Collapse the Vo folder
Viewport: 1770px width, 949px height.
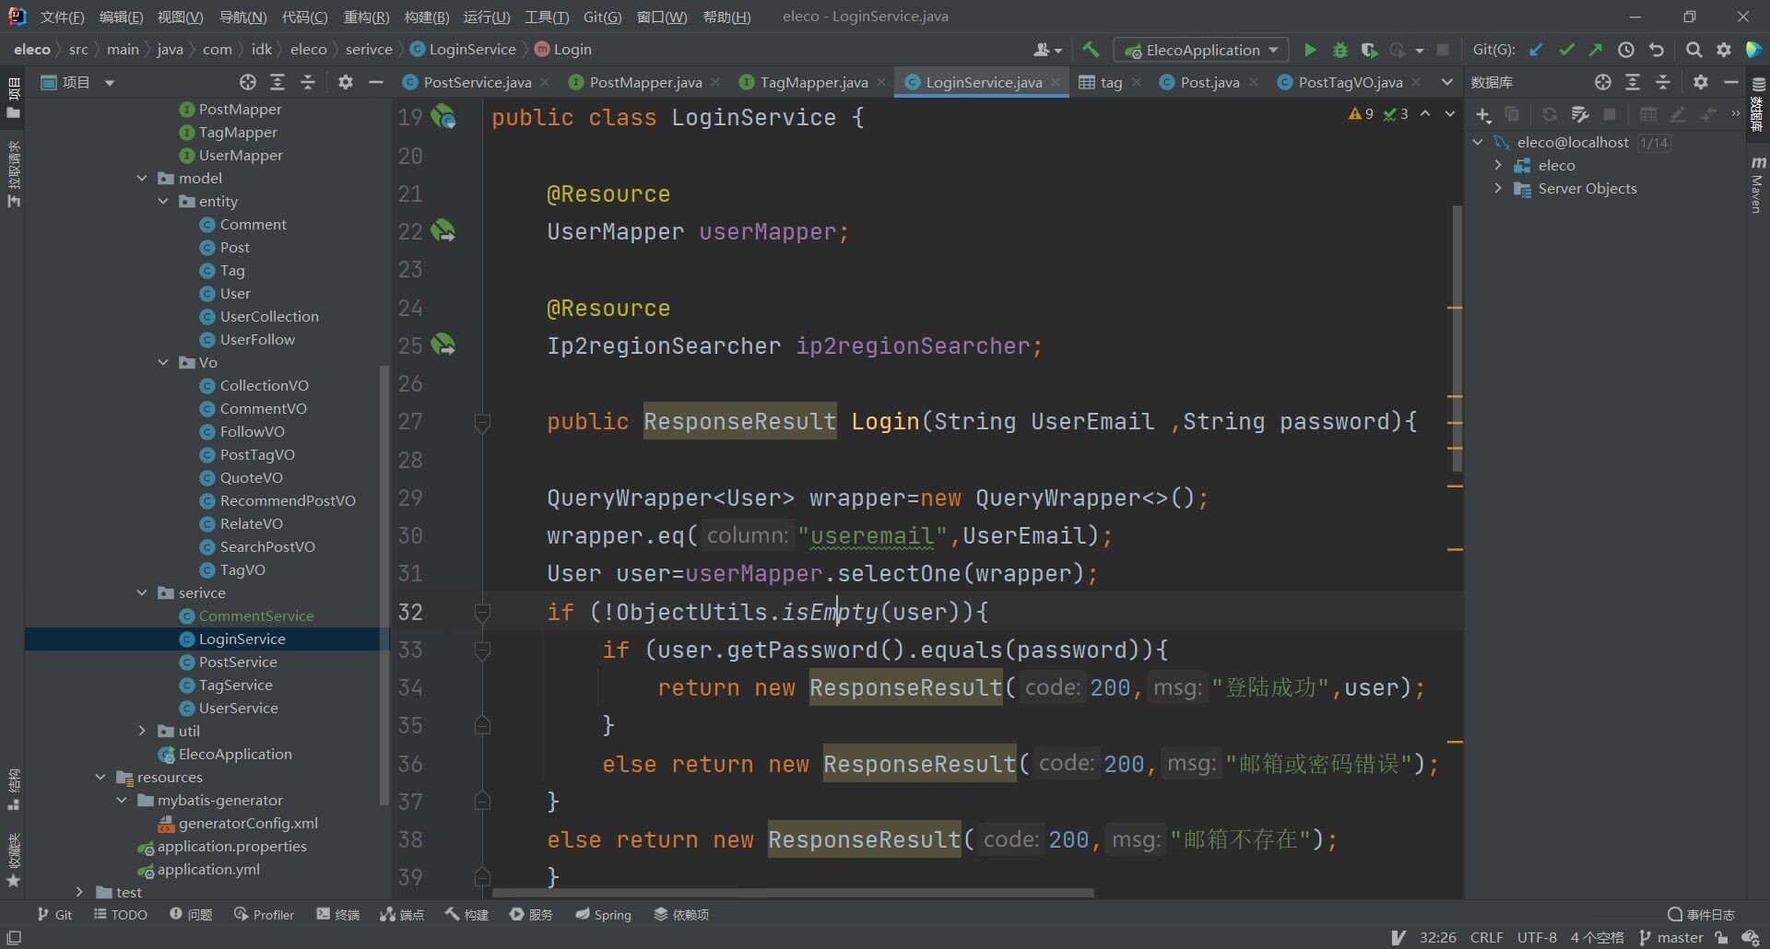tap(163, 362)
